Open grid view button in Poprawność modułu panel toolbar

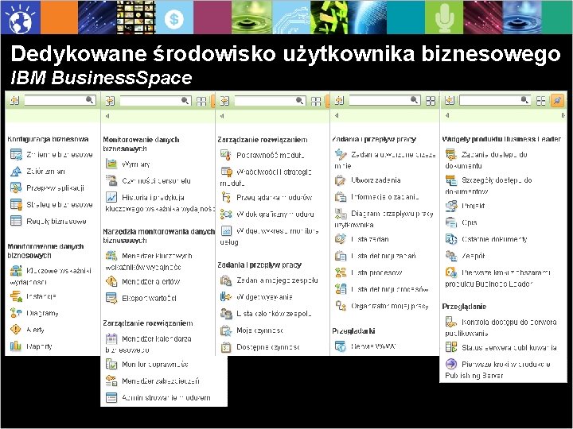pos(316,101)
